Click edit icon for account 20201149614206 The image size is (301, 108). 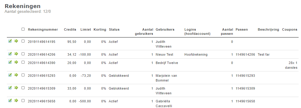tap(10, 54)
